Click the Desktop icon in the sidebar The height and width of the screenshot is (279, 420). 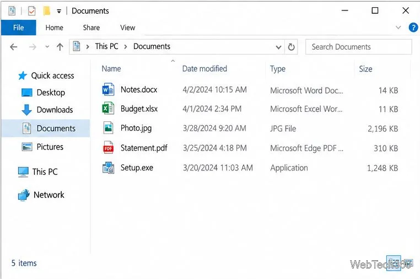coord(27,93)
